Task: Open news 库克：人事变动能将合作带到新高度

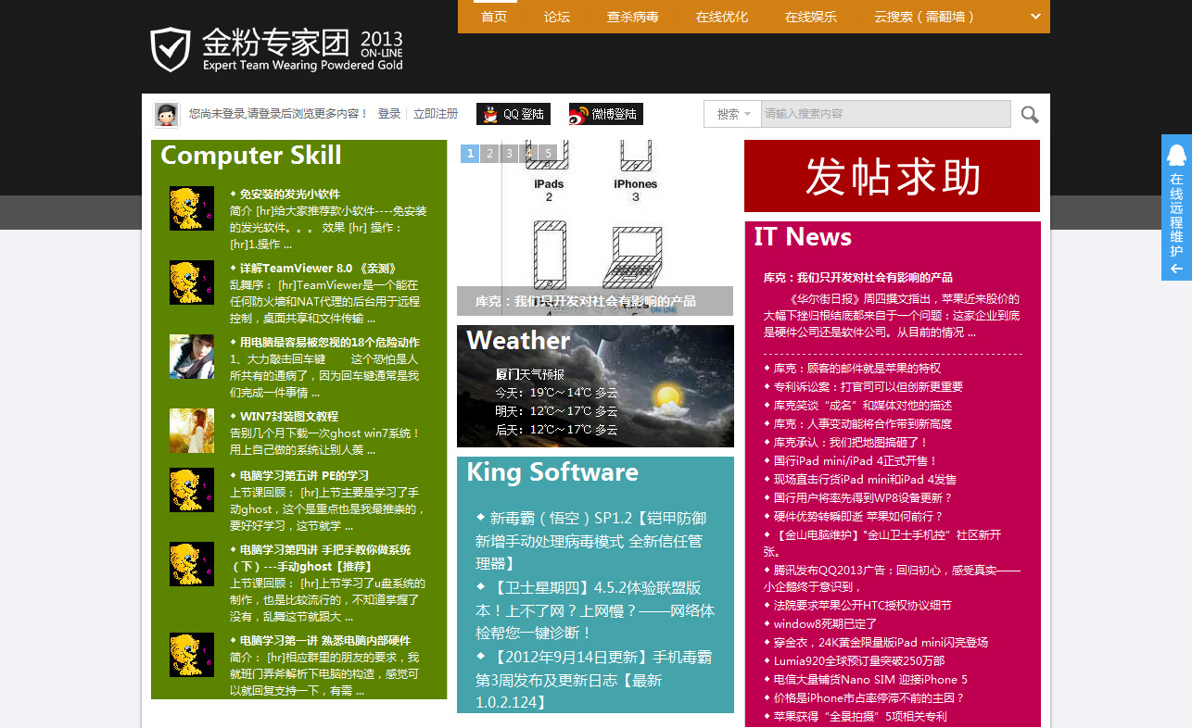Action: (863, 424)
